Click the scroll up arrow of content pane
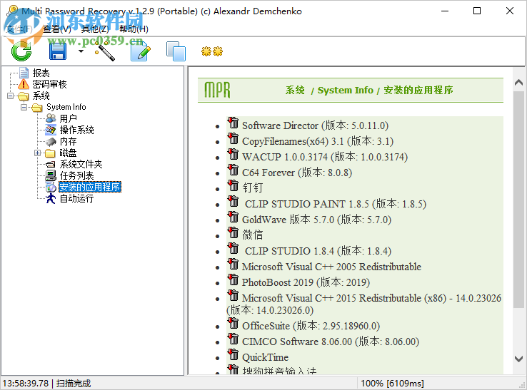 pyautogui.click(x=518, y=82)
